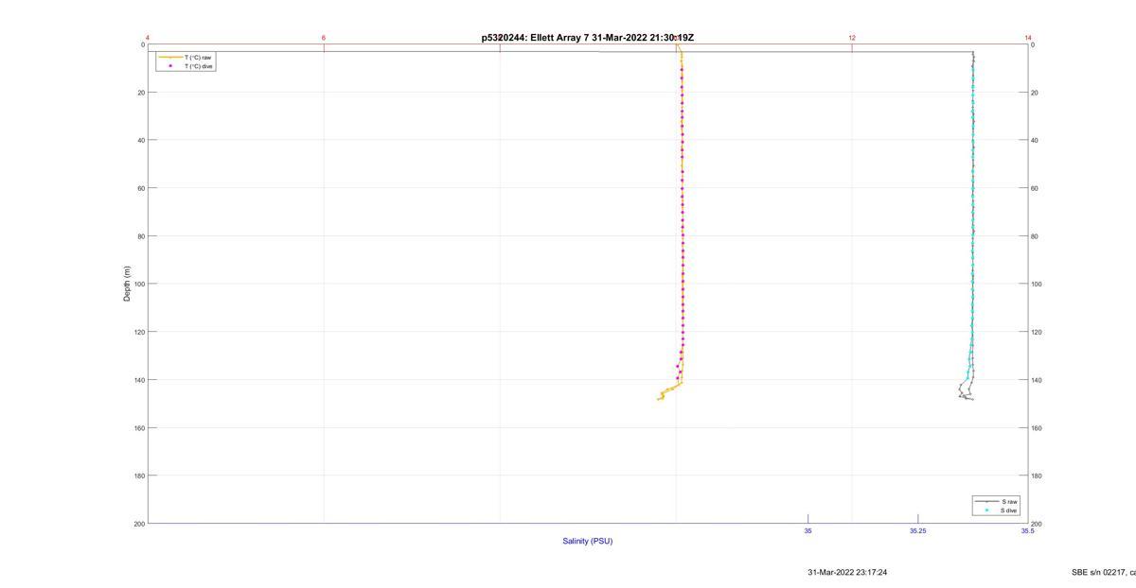
Task: Click the red top-axis tick label 4
Action: pyautogui.click(x=148, y=38)
